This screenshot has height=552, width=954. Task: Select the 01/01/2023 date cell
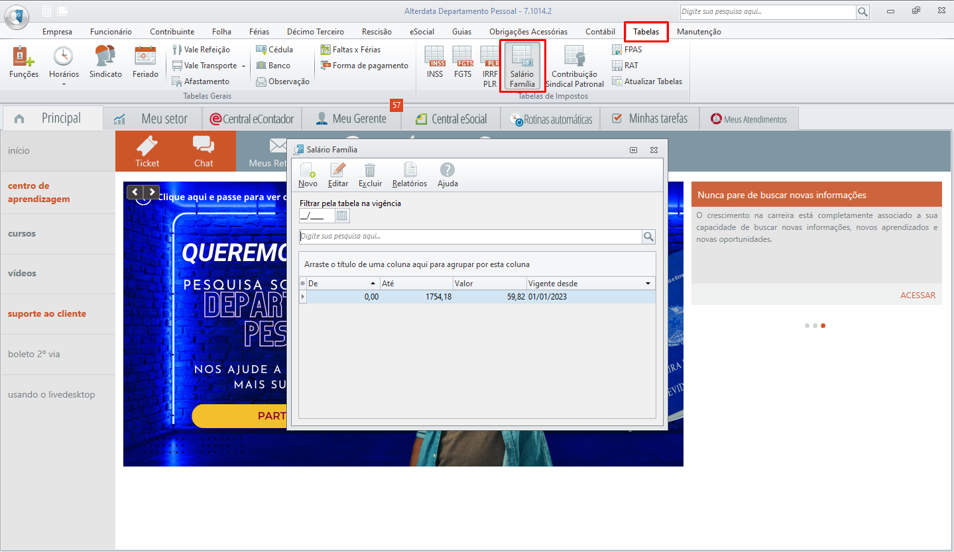(x=591, y=297)
